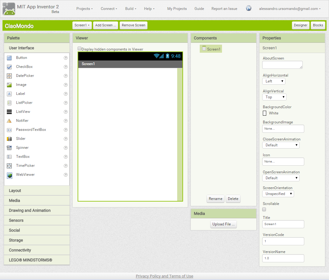Viewport: 329px width, 280px height.
Task: Open the BackgroundColor White swatch
Action: (265, 113)
